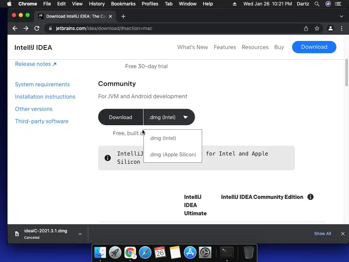Click the IntelliJ IDEA logo
The height and width of the screenshot is (262, 349).
point(33,47)
